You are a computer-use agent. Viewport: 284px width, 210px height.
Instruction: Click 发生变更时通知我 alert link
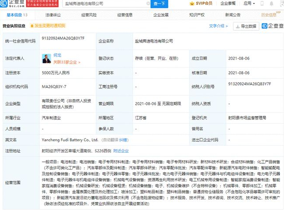click(50, 25)
